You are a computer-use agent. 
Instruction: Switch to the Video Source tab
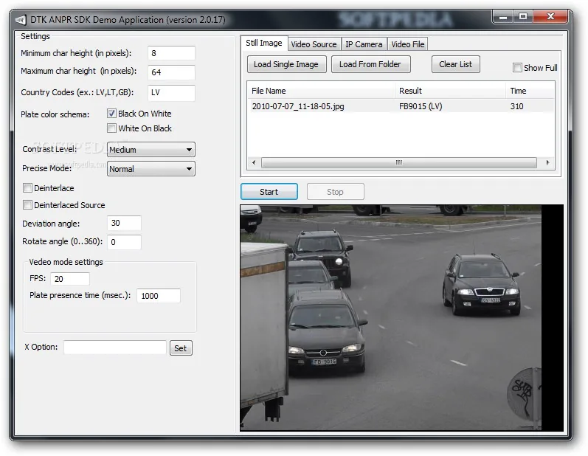pos(314,44)
